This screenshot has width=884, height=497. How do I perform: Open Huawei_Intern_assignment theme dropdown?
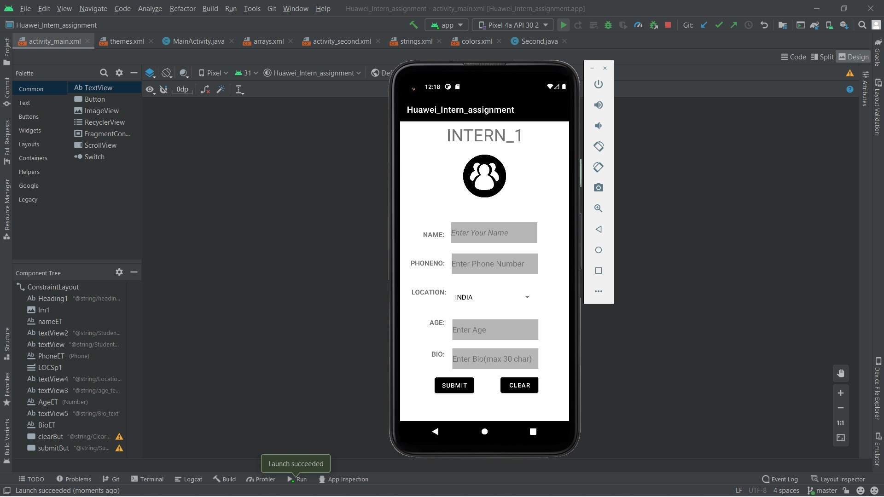point(312,73)
